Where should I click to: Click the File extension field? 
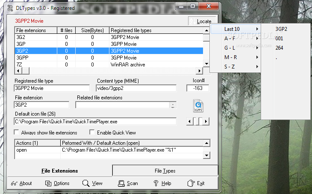click(x=41, y=105)
